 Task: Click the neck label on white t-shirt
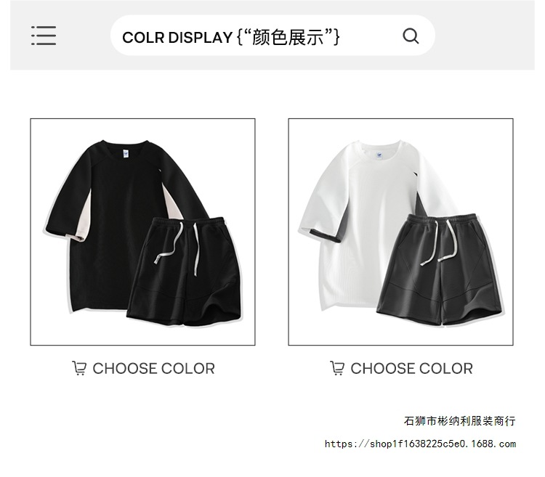(378, 155)
